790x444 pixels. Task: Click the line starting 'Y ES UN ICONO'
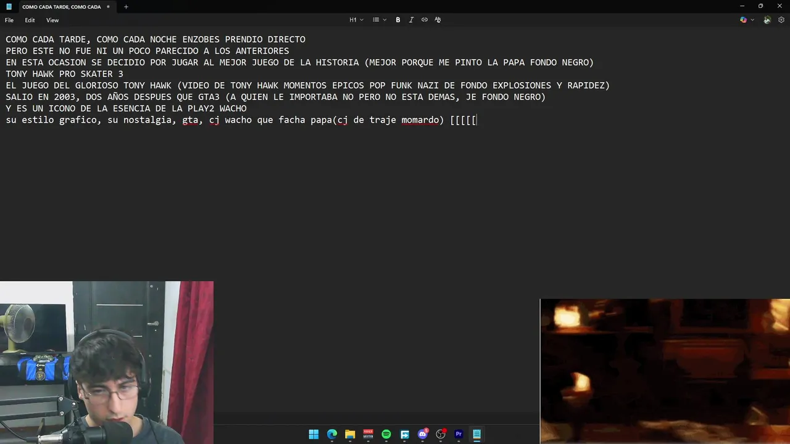point(126,109)
